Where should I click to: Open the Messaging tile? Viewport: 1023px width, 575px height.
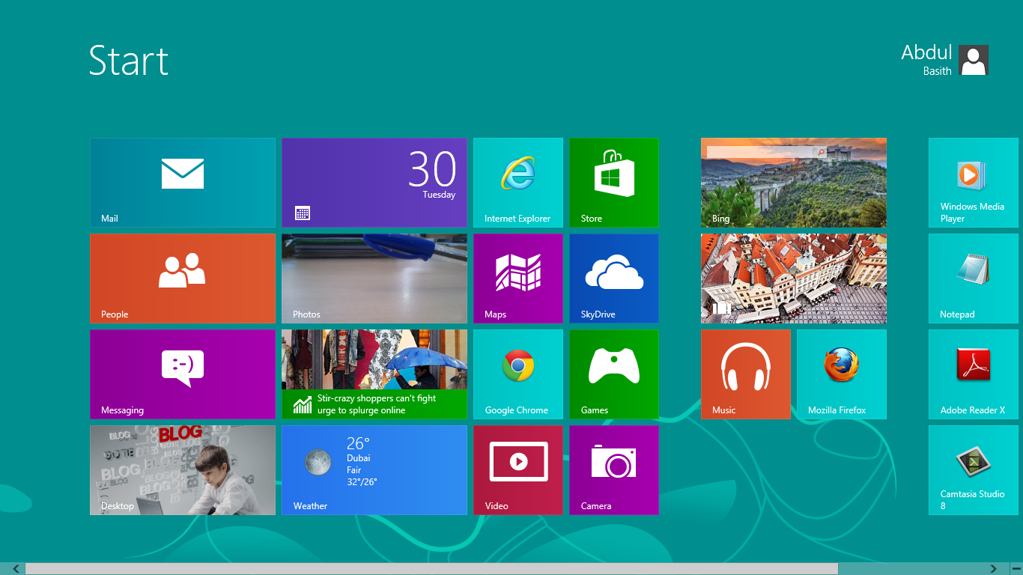pyautogui.click(x=183, y=374)
